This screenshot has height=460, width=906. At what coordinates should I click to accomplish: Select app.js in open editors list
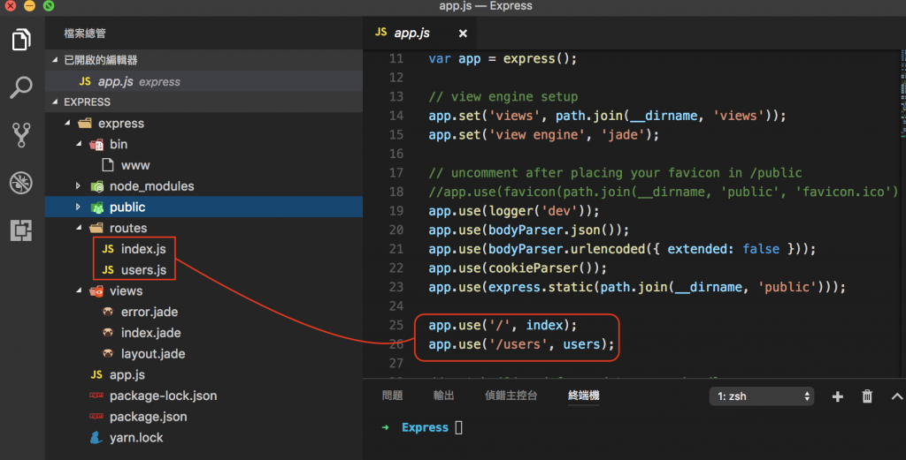pos(204,81)
